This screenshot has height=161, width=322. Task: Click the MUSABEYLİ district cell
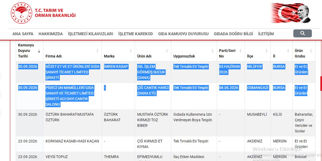[x=257, y=114]
